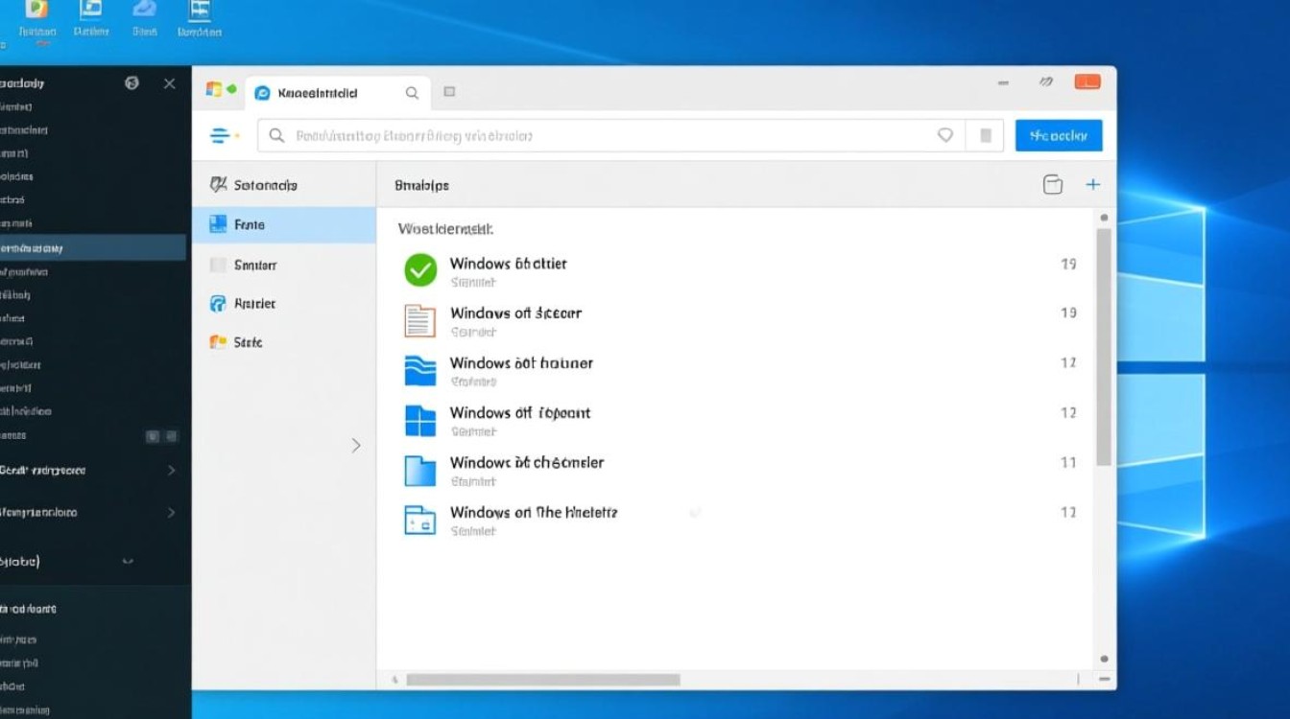This screenshot has height=719, width=1290.
Task: Click the globe icon in dark panel header
Action: point(132,83)
